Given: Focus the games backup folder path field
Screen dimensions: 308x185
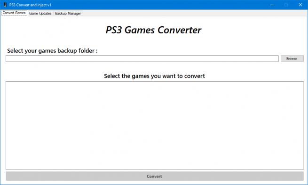Looking at the screenshot, I should [x=142, y=59].
